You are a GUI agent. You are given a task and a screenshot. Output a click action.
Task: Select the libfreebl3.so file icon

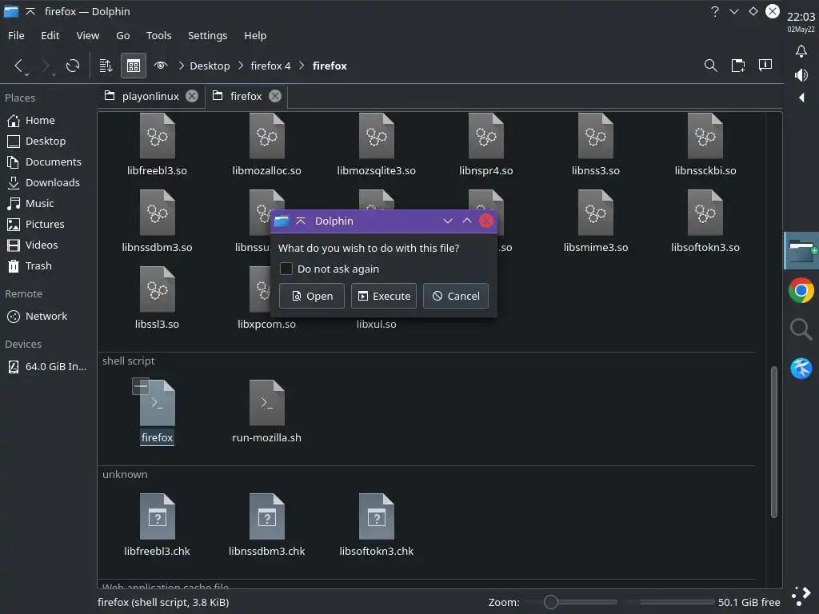tap(158, 137)
